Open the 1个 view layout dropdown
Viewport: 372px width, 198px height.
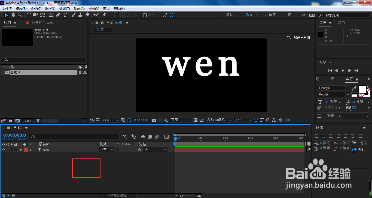[243, 120]
